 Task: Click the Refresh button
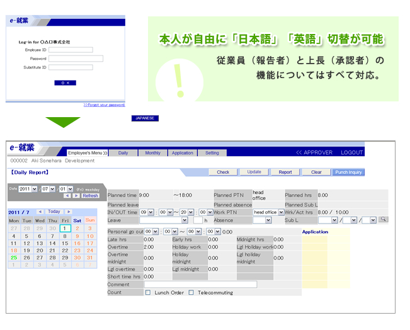[90, 196]
